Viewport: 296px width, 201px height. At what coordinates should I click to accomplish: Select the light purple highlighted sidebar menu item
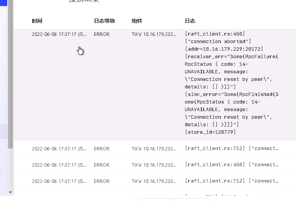pyautogui.click(x=3, y=131)
